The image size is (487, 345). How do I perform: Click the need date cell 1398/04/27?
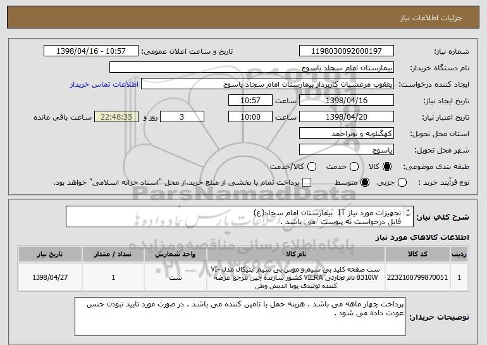50,277
